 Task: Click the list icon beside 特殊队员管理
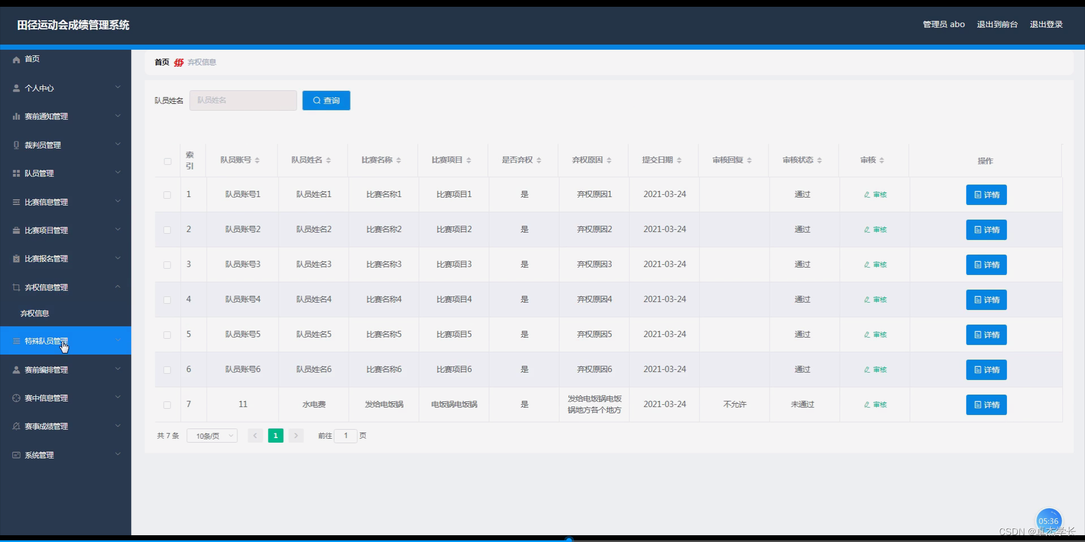click(16, 341)
